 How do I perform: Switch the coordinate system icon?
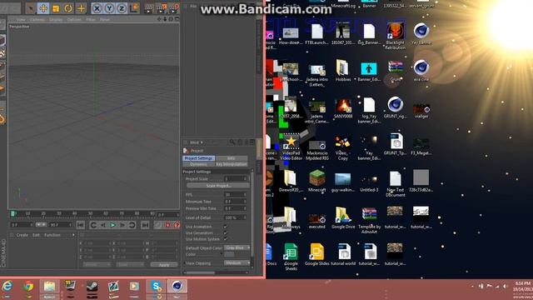134,8
